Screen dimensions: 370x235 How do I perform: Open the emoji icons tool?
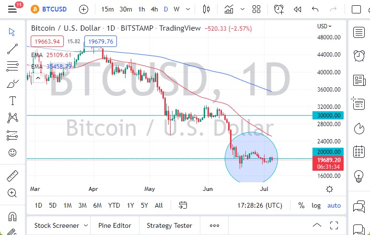(x=12, y=153)
